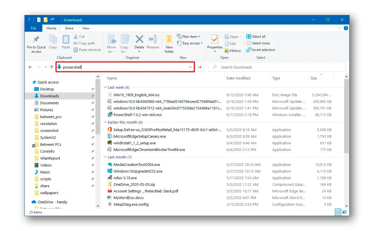The height and width of the screenshot is (231, 374).
Task: Select MyWordDoc.docx file
Action: (128, 198)
